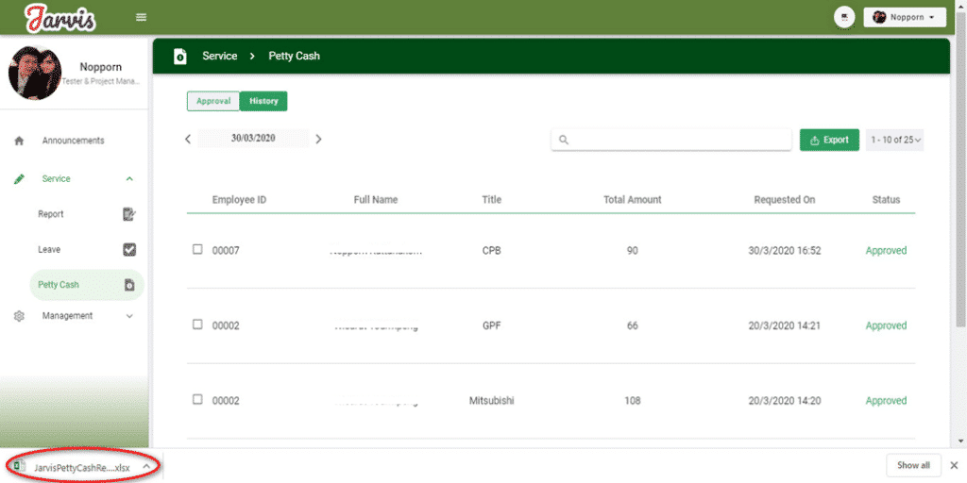Click the Petty Cash document icon
This screenshot has height=483, width=967.
click(x=129, y=285)
